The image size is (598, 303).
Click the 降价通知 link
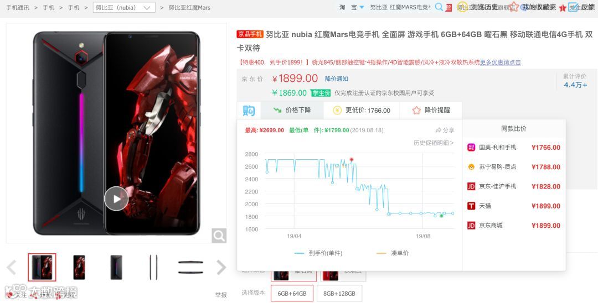[x=337, y=79]
